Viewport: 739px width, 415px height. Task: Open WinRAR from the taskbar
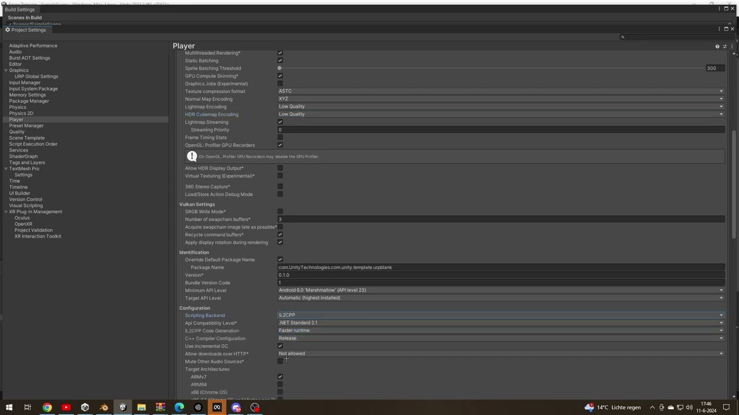click(x=161, y=408)
